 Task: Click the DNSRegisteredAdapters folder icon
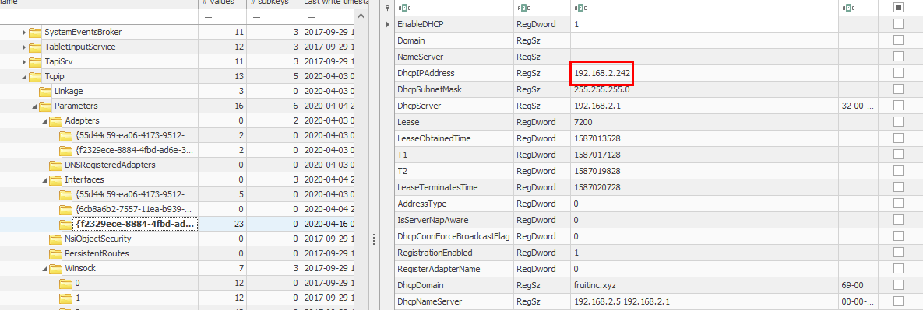click(x=56, y=165)
